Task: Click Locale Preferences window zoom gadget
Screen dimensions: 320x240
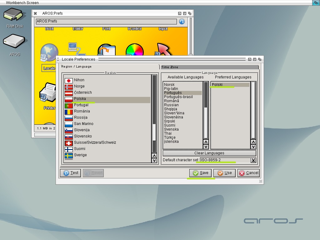Action: (254, 59)
